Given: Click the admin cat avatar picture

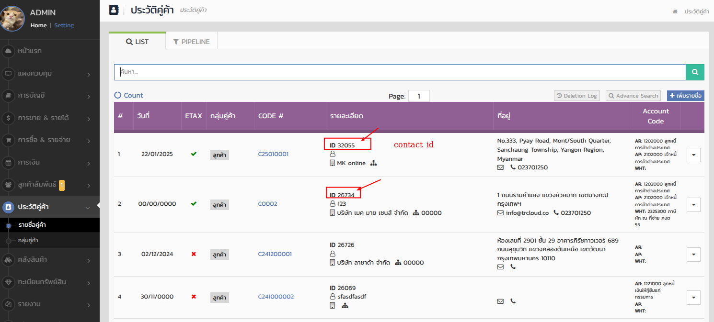Looking at the screenshot, I should click(12, 19).
